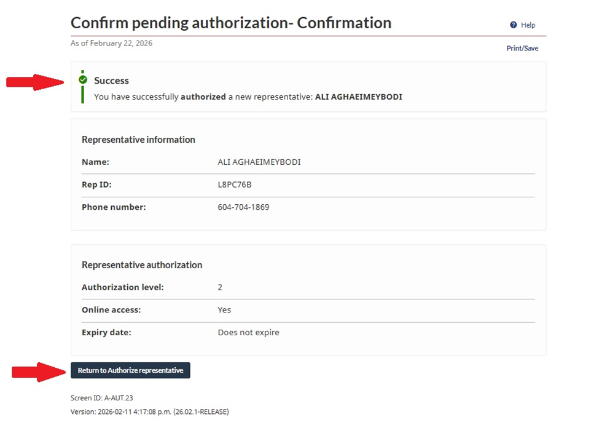Click the bold representative name in success message

point(358,97)
